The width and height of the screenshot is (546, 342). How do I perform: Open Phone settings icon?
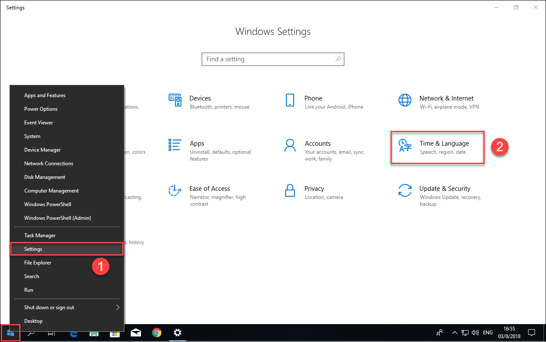coord(290,101)
